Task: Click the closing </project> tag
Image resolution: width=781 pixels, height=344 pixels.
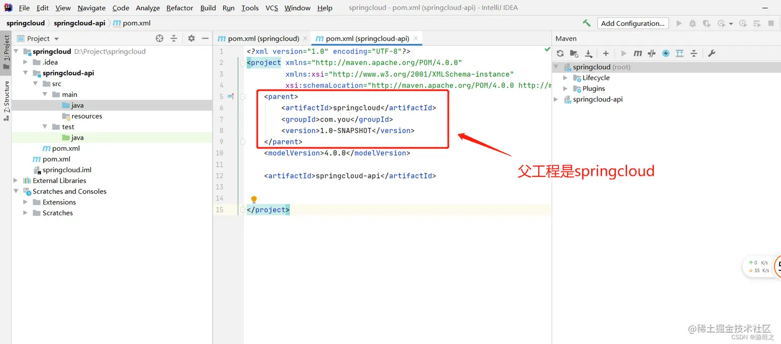Action: click(268, 210)
